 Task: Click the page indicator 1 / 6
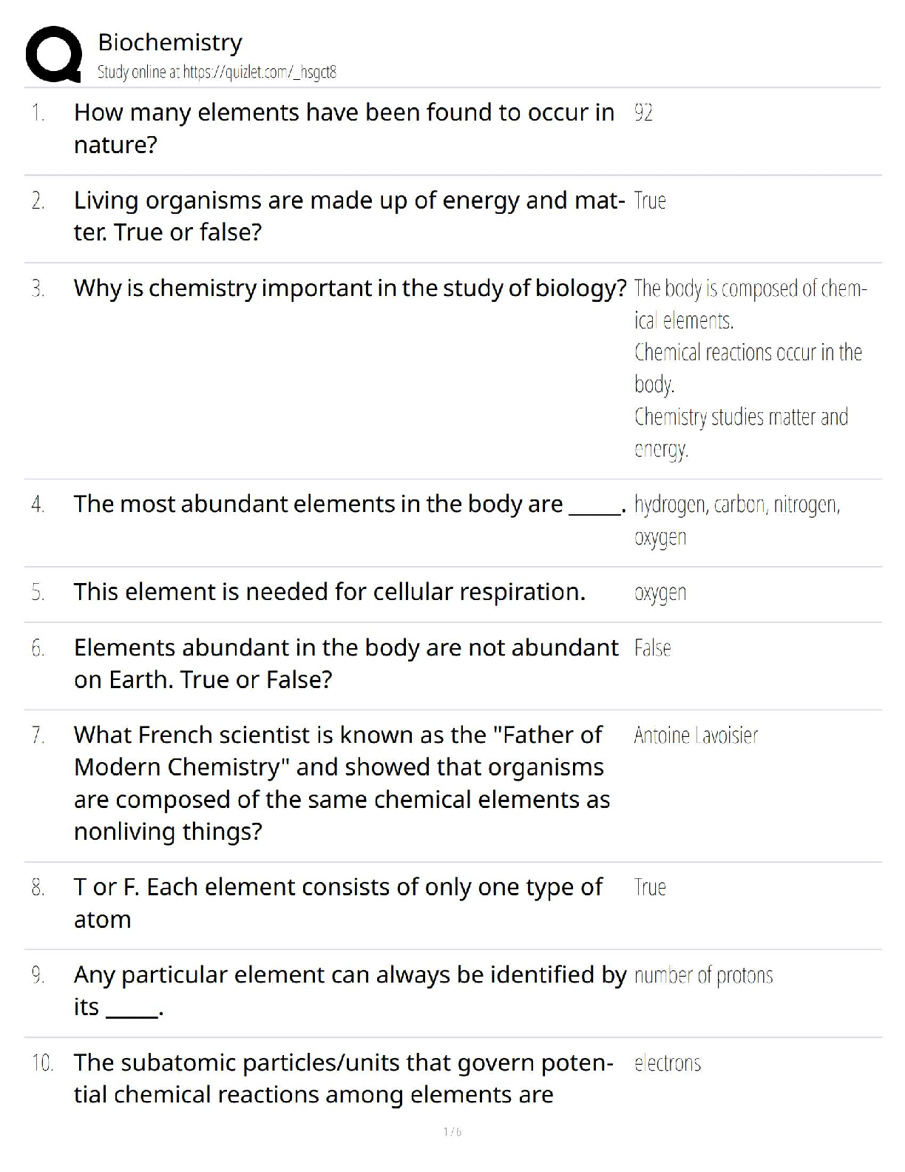(x=452, y=1132)
